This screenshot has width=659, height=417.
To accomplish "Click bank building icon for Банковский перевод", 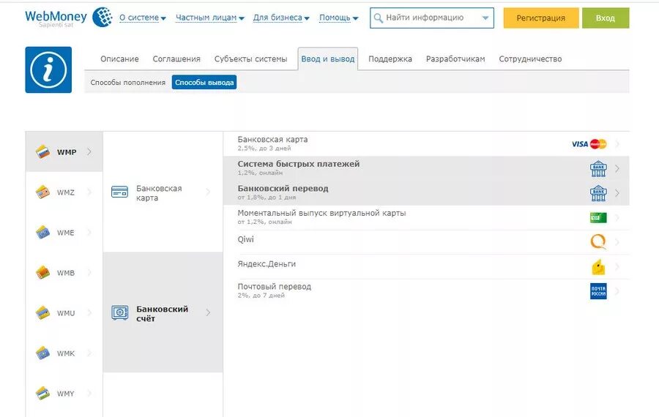I will [598, 193].
